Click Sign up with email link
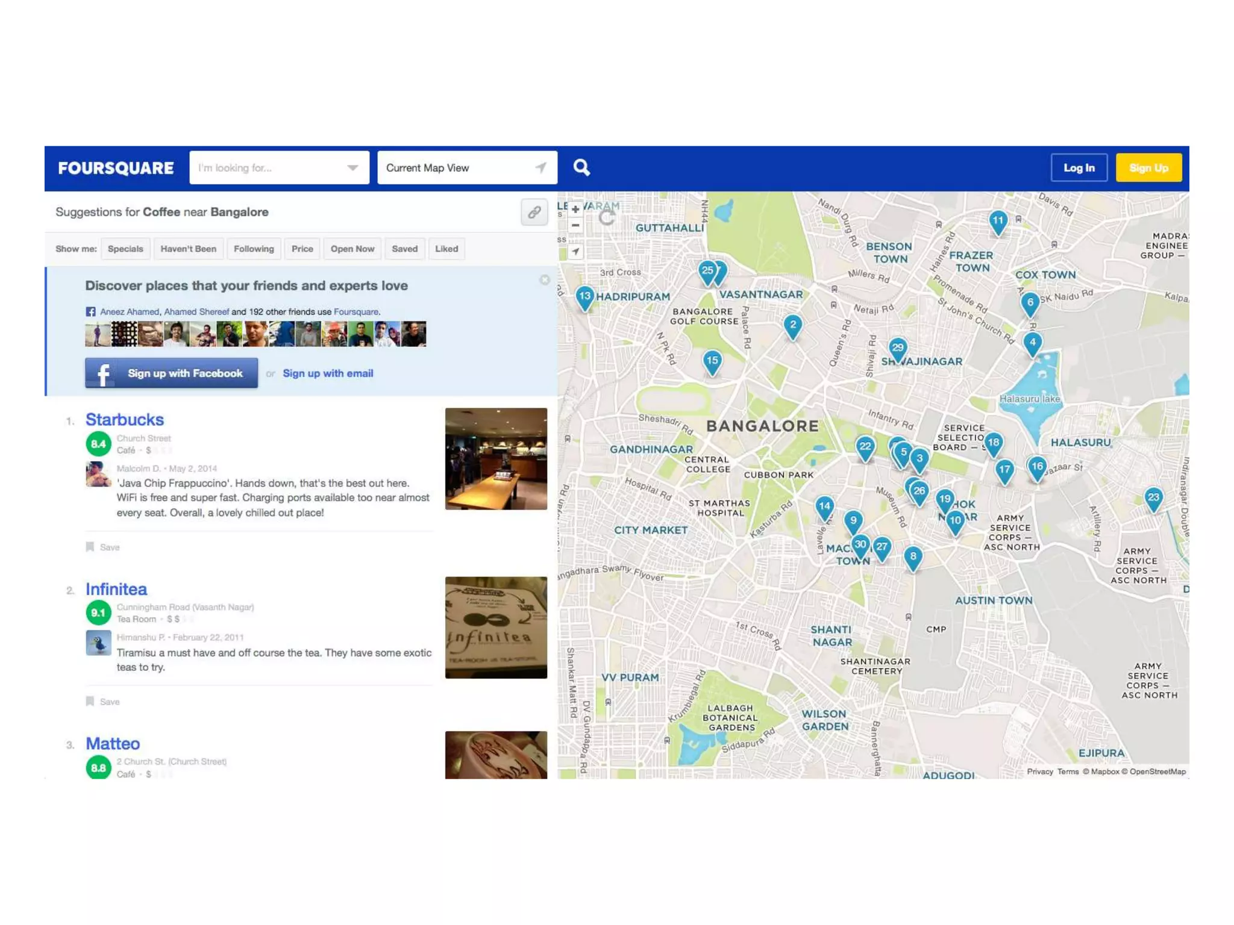 [x=328, y=373]
